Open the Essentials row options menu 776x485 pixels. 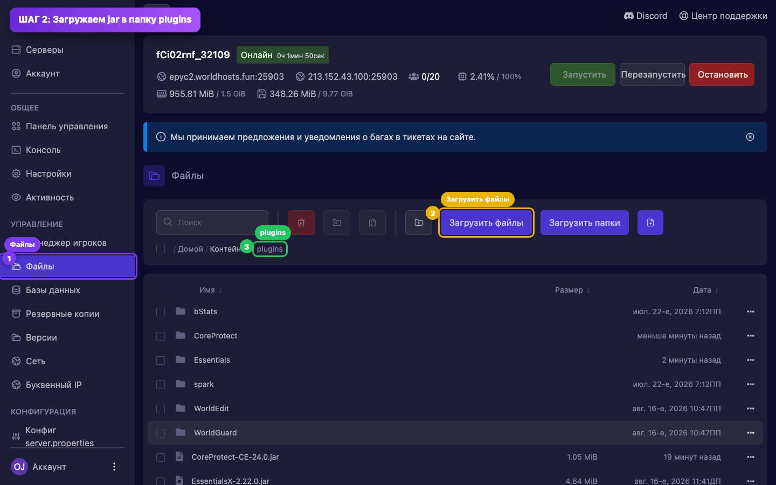(x=751, y=360)
